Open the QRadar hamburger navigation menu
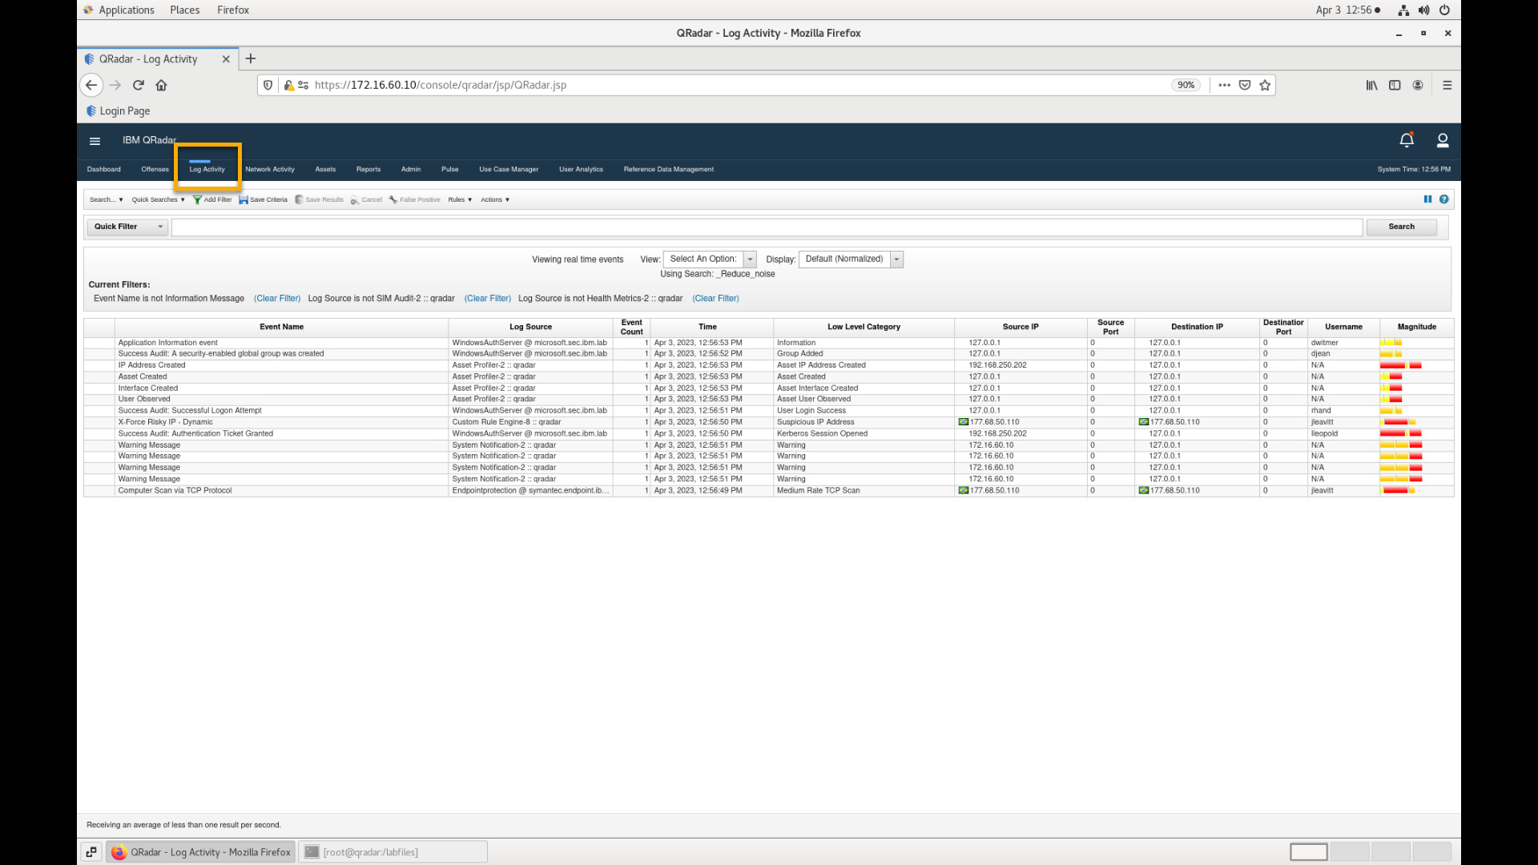The height and width of the screenshot is (865, 1538). pyautogui.click(x=95, y=141)
